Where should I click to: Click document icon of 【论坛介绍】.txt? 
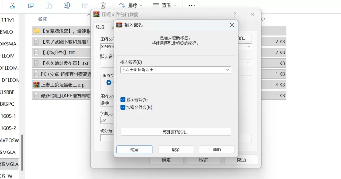[x=36, y=52]
